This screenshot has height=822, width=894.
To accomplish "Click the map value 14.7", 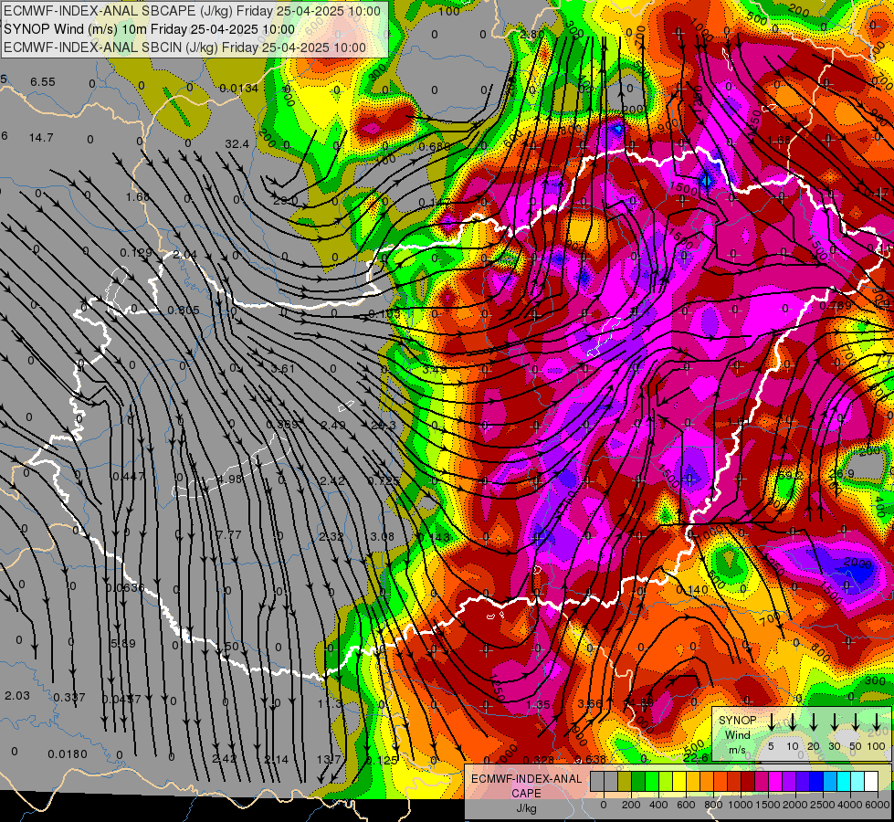I will (41, 138).
